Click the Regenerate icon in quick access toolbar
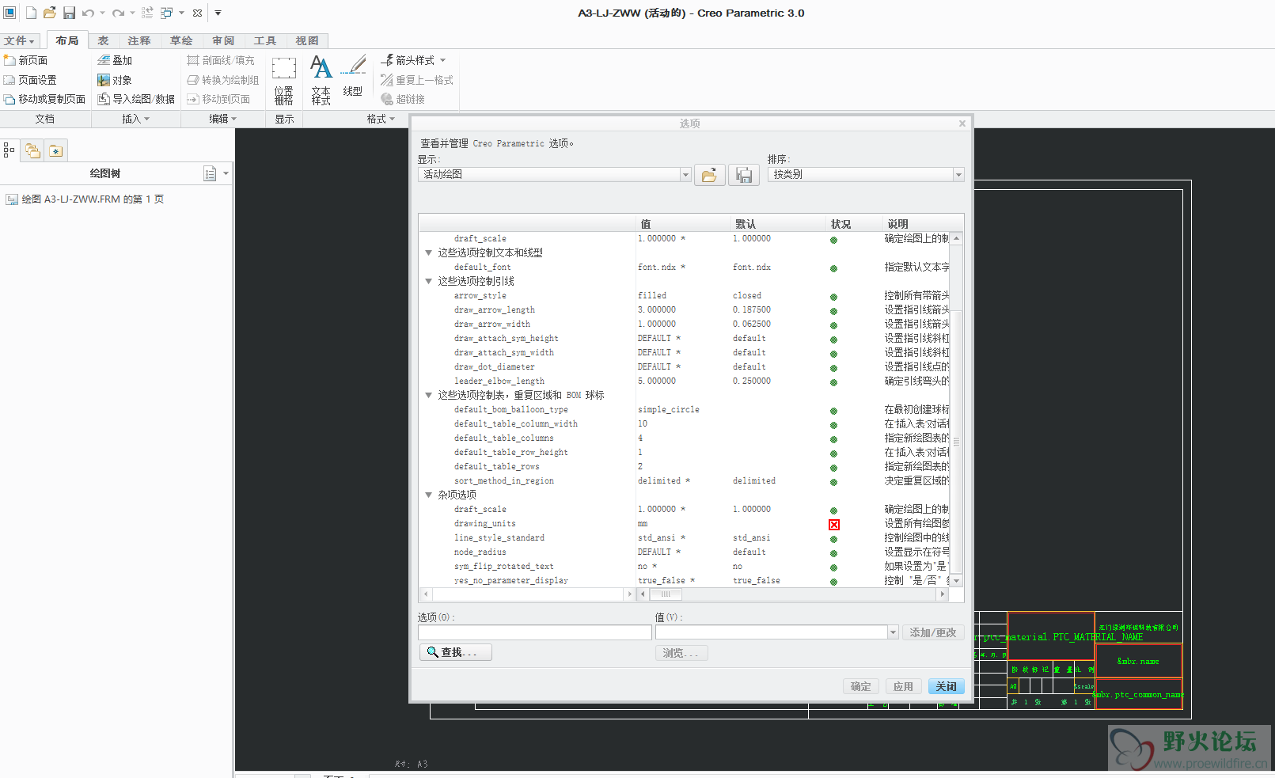 point(147,13)
